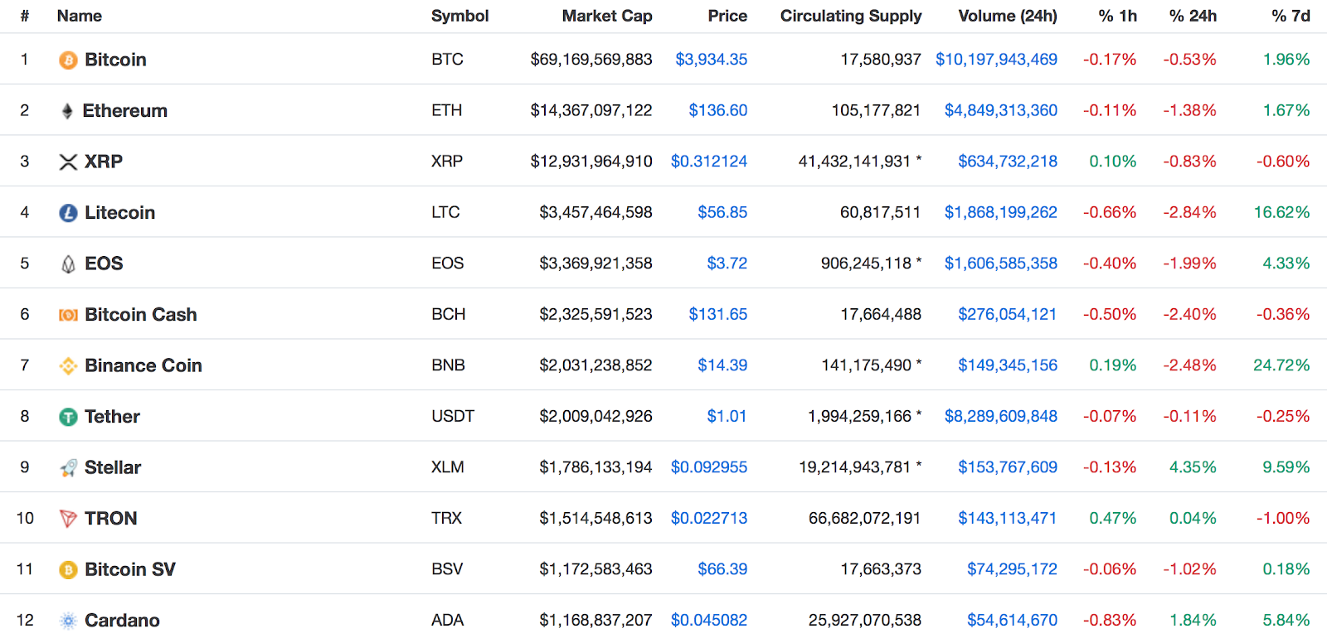Click Stellar price $0.092955
Image resolution: width=1327 pixels, height=643 pixels.
[709, 467]
